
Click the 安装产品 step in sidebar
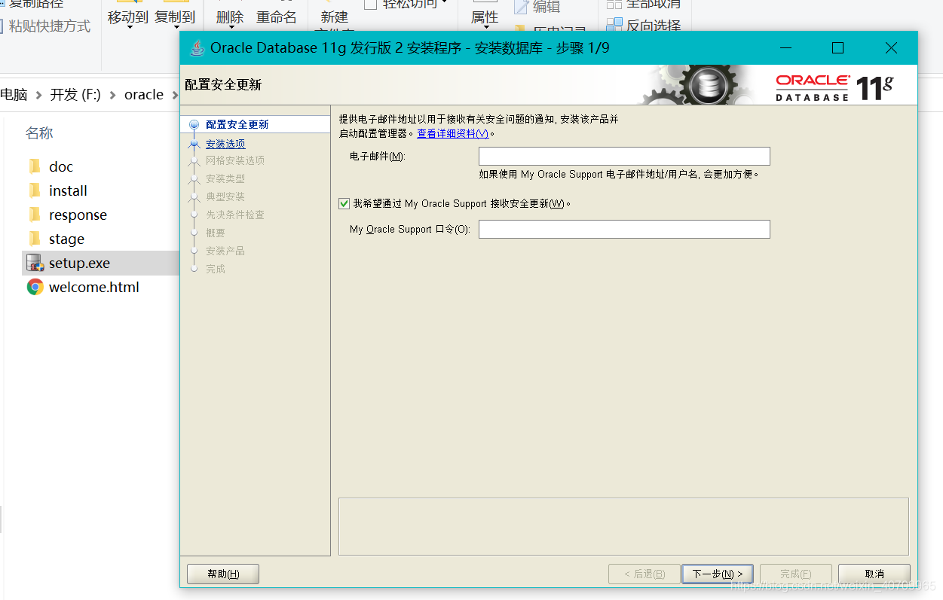click(225, 251)
